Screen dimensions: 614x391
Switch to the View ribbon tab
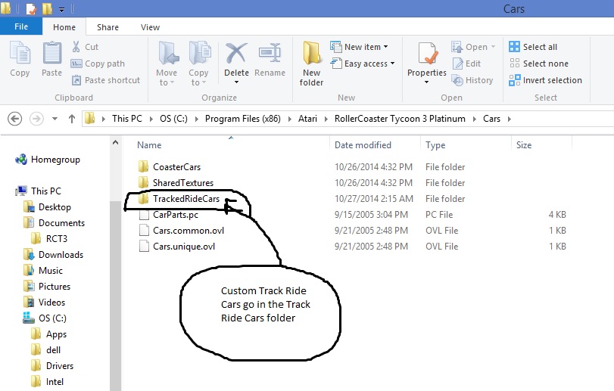(x=150, y=27)
